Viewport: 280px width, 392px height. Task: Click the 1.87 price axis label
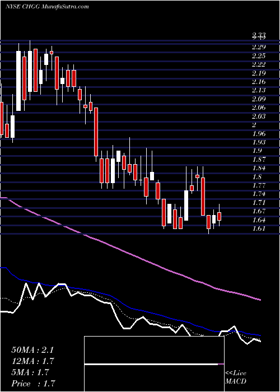click(259, 160)
